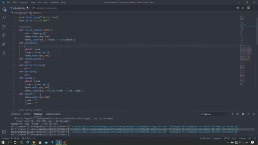258x145 pixels.
Task: Open the Go menu
Action: (x=40, y=2)
